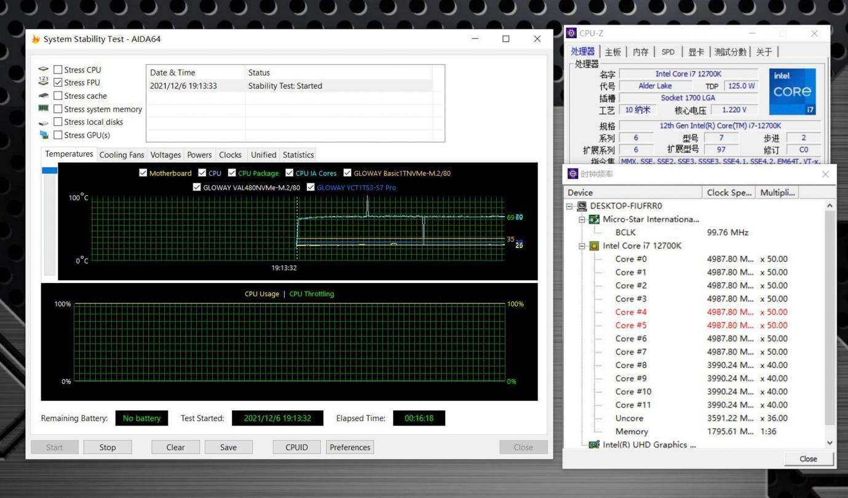Image resolution: width=848 pixels, height=498 pixels.
Task: Open the Preferences dialog button
Action: pos(350,447)
